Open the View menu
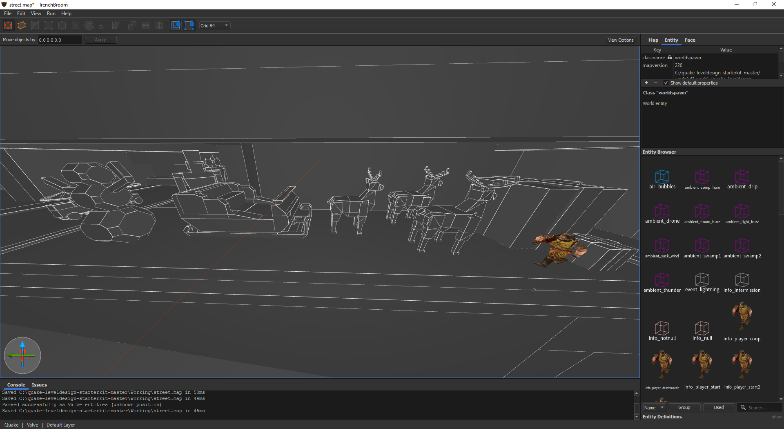The height and width of the screenshot is (429, 784). click(36, 13)
